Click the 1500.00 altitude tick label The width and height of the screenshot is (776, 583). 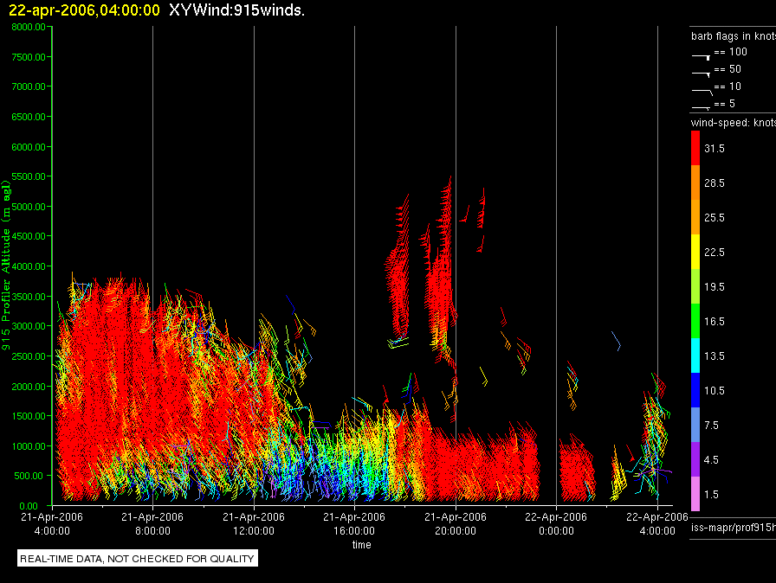[29, 416]
